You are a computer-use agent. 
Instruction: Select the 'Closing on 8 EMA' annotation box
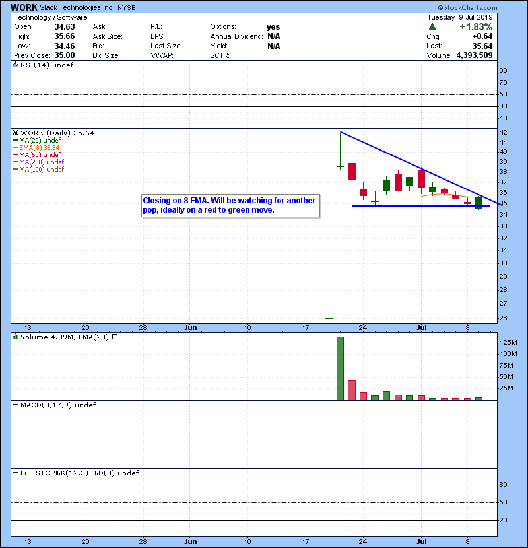[x=230, y=205]
